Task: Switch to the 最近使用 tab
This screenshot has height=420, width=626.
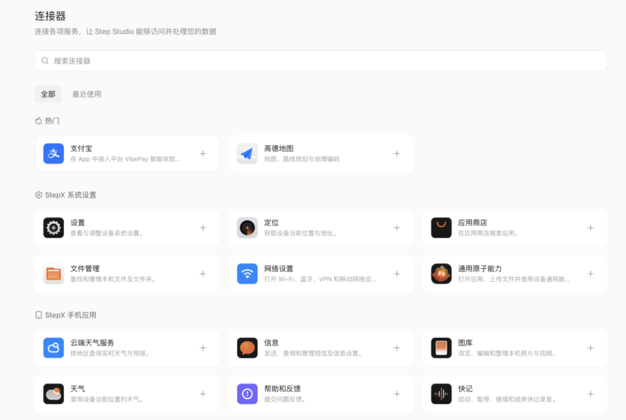Action: pyautogui.click(x=86, y=95)
